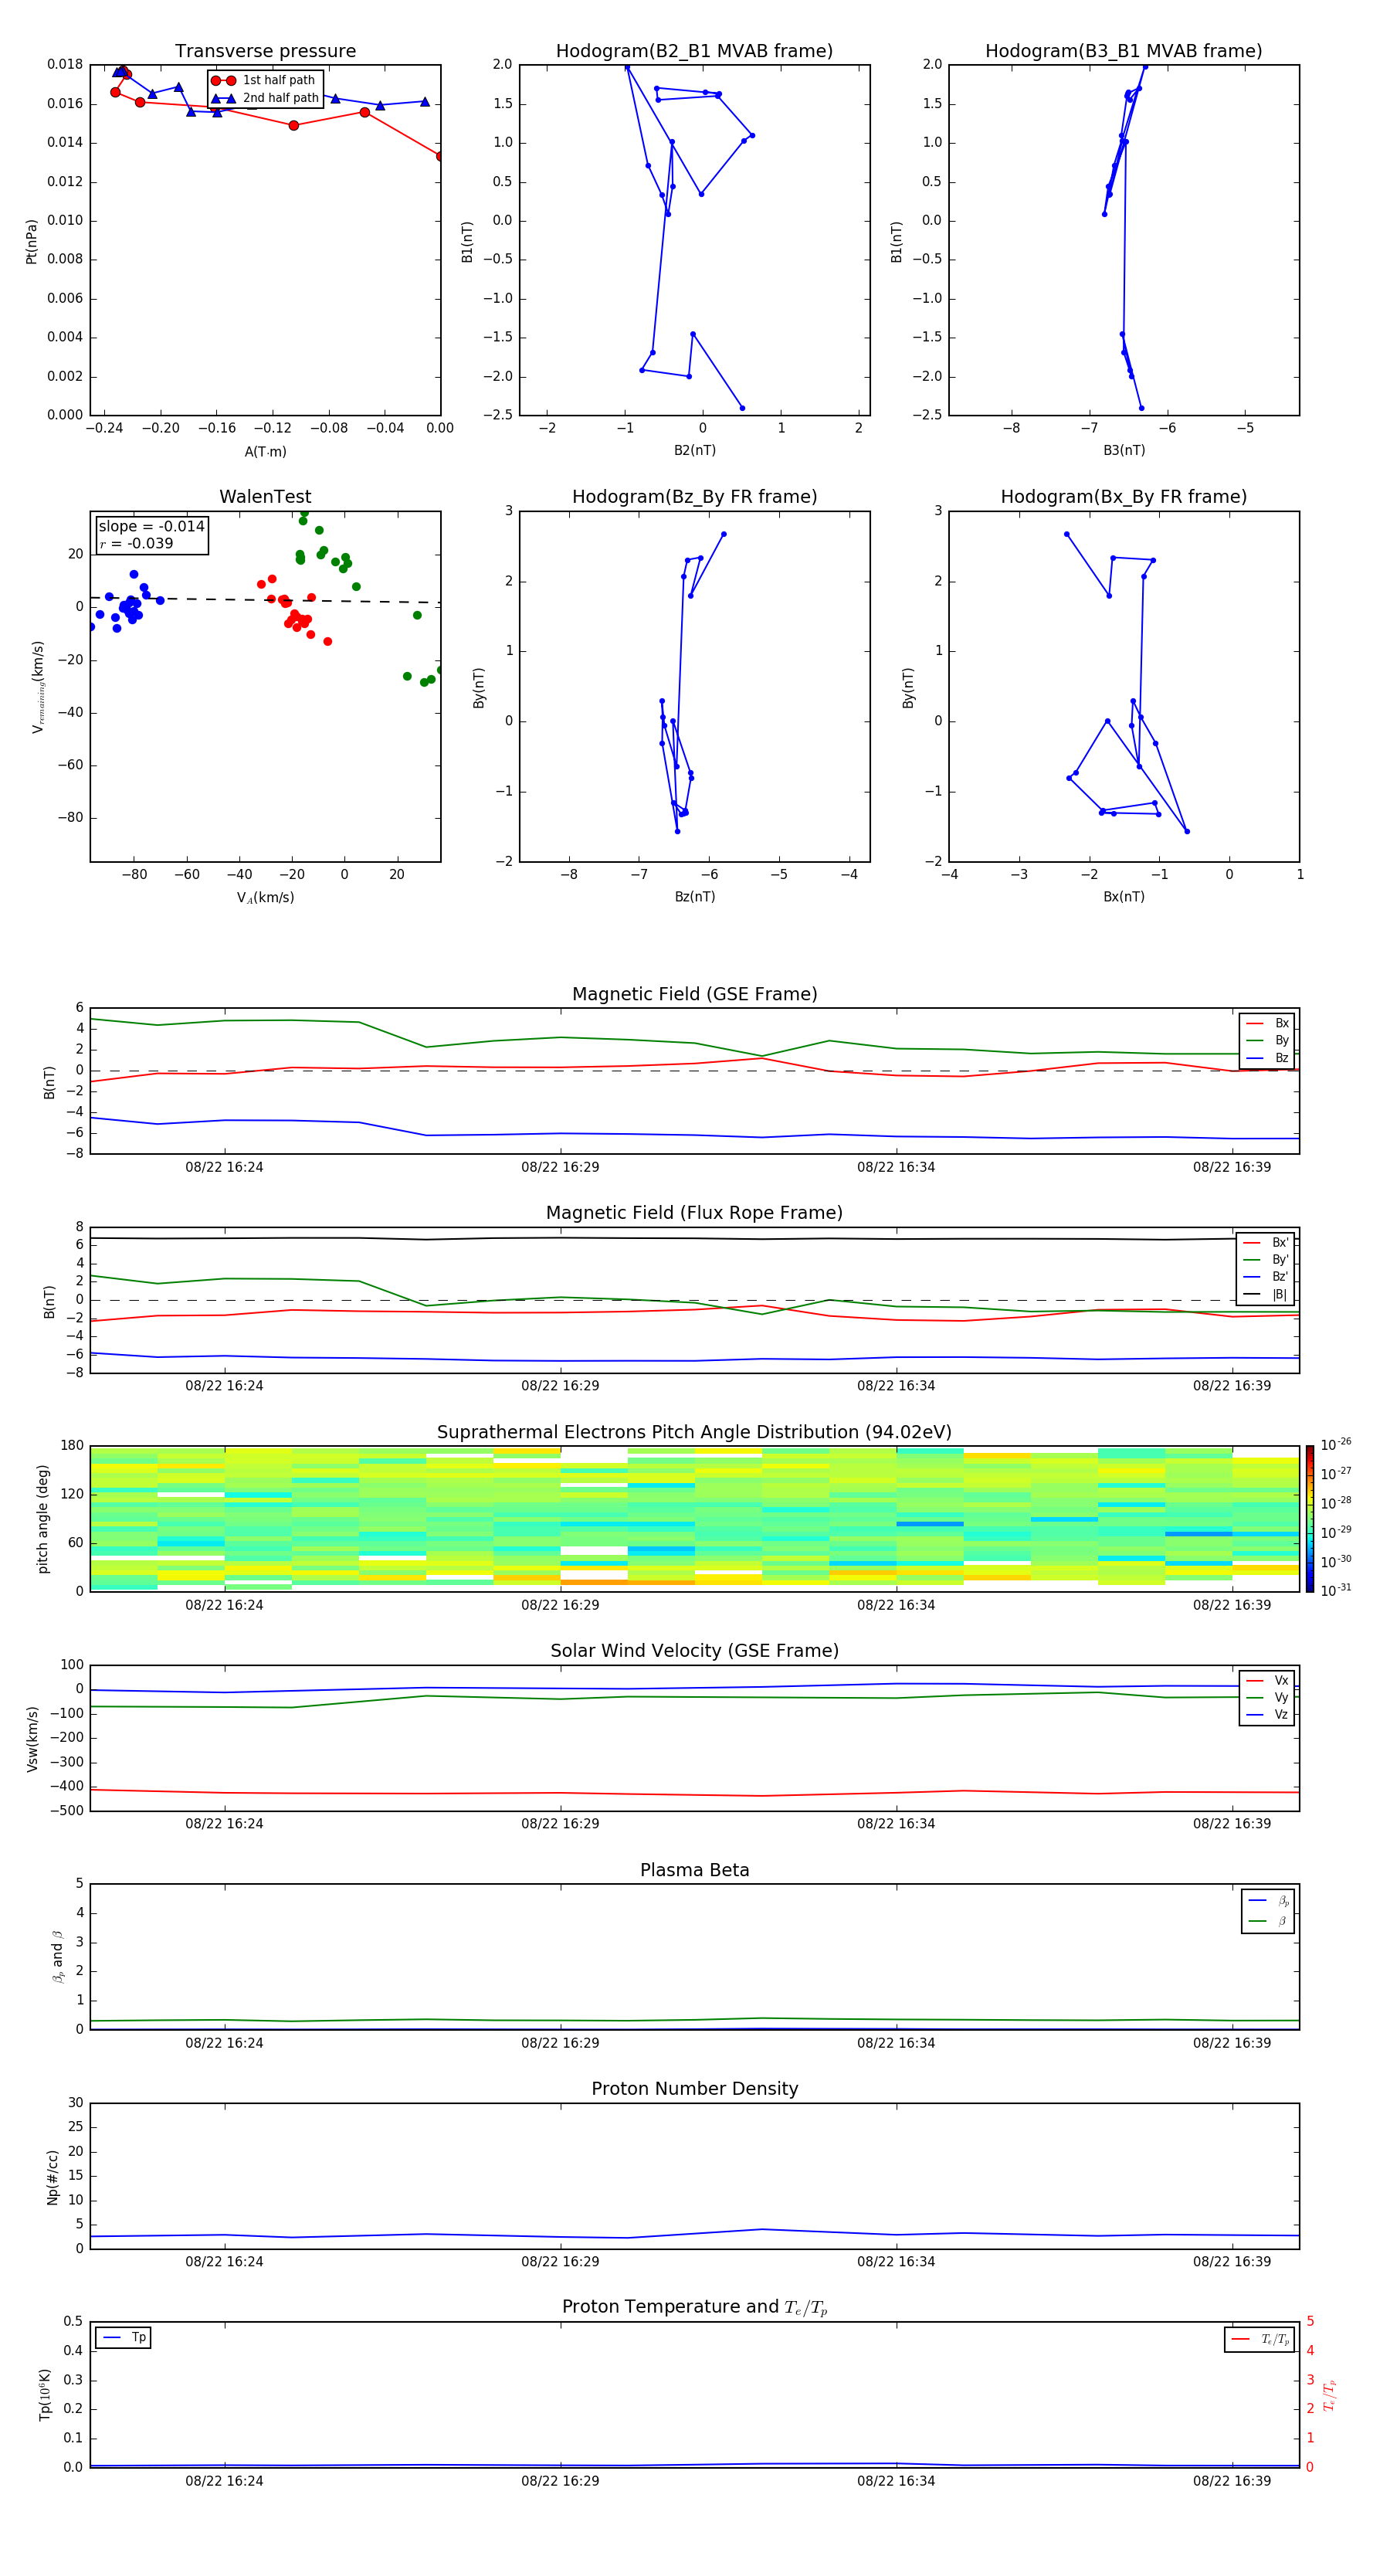This screenshot has width=1390, height=2549.
Task: Click the WalenTest plot title
Action: [x=265, y=497]
